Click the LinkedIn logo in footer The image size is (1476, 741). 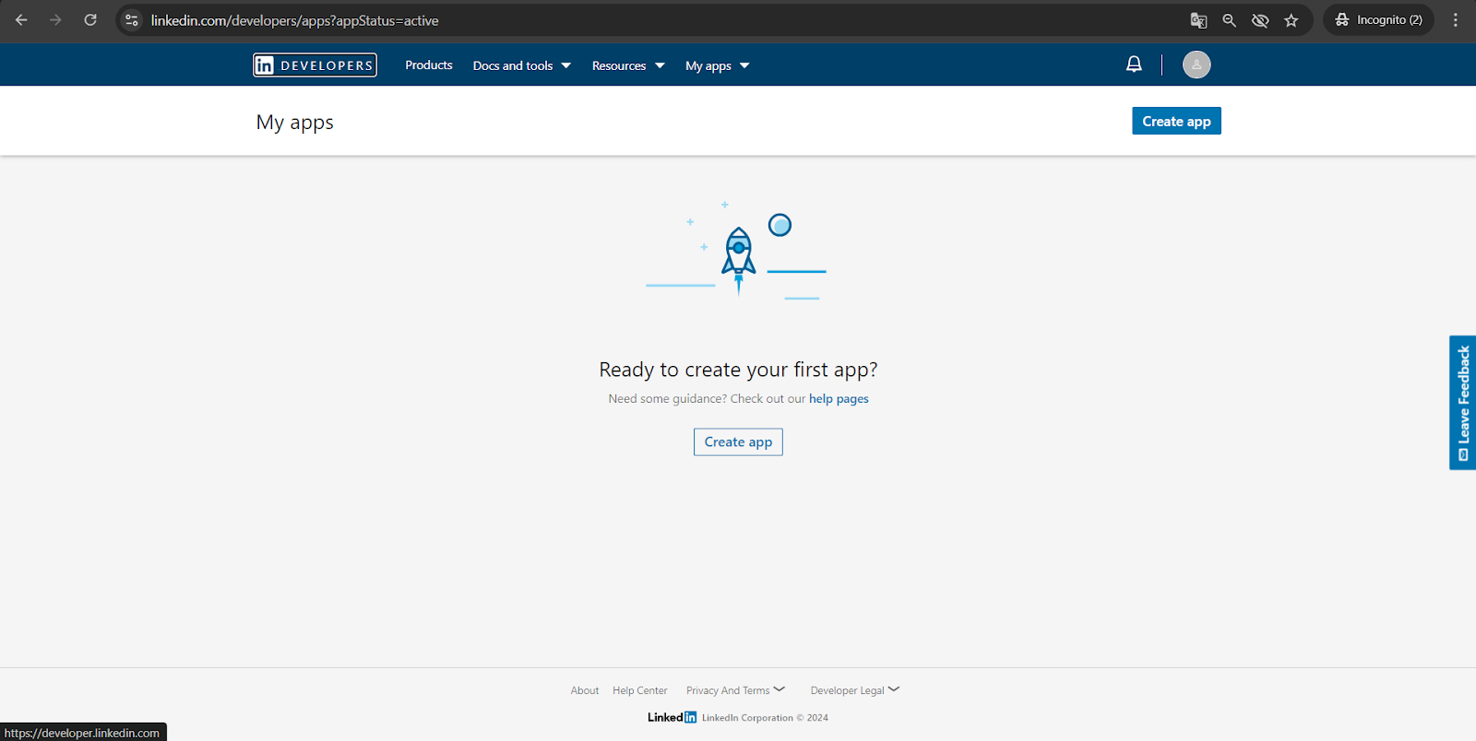pos(672,717)
